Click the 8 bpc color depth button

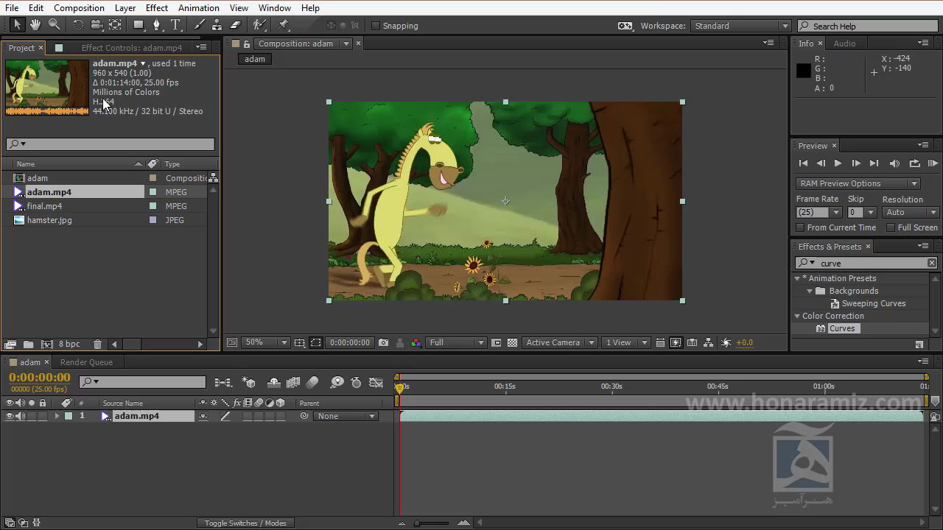coord(69,344)
